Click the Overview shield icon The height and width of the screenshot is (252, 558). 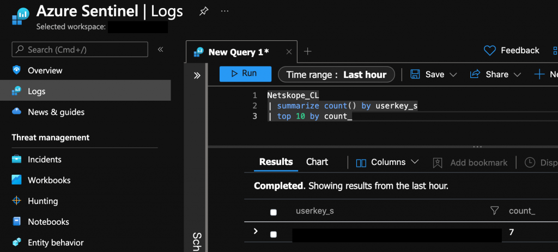click(x=17, y=70)
